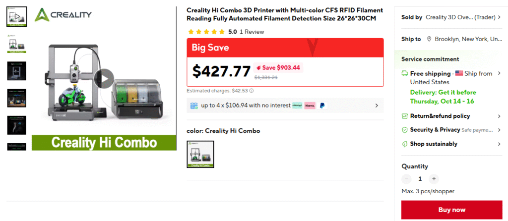508x221 pixels.
Task: Click the Klarna payment icon
Action: [310, 106]
